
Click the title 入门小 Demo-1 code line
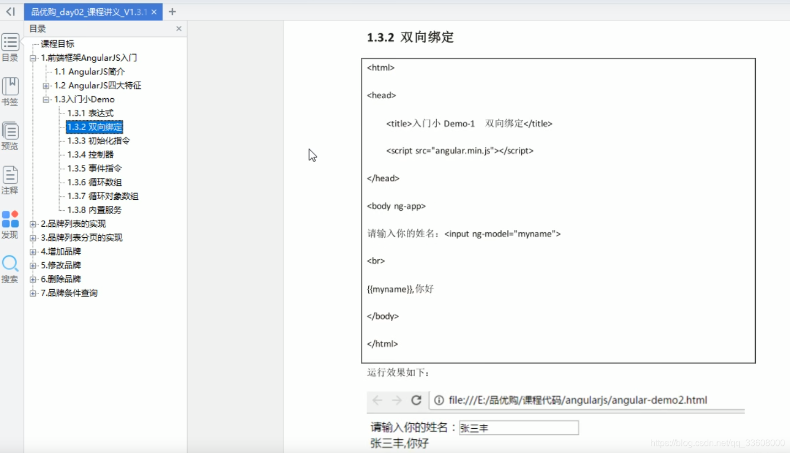pos(469,124)
